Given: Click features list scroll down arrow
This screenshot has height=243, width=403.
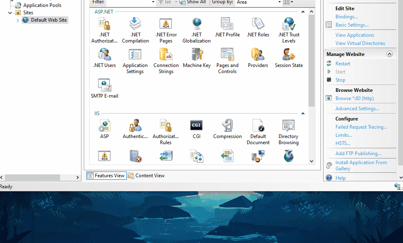Looking at the screenshot, I should click(311, 161).
